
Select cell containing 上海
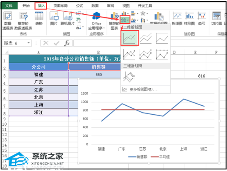pyautogui.click(x=39, y=104)
